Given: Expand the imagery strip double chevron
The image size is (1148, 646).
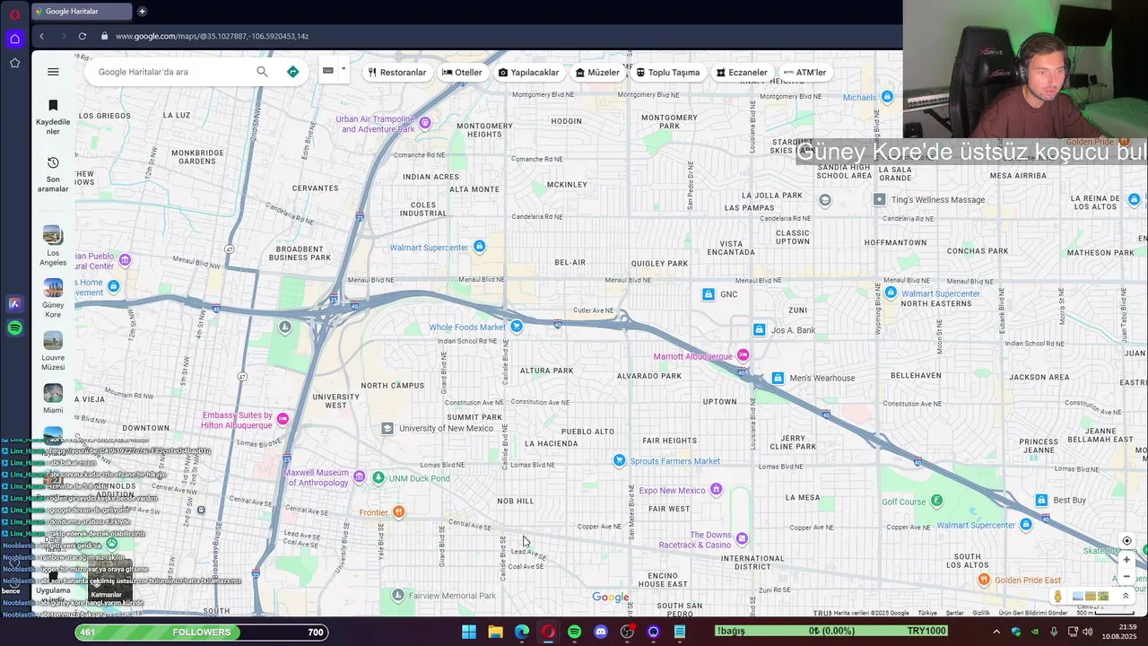Looking at the screenshot, I should pyautogui.click(x=1126, y=596).
